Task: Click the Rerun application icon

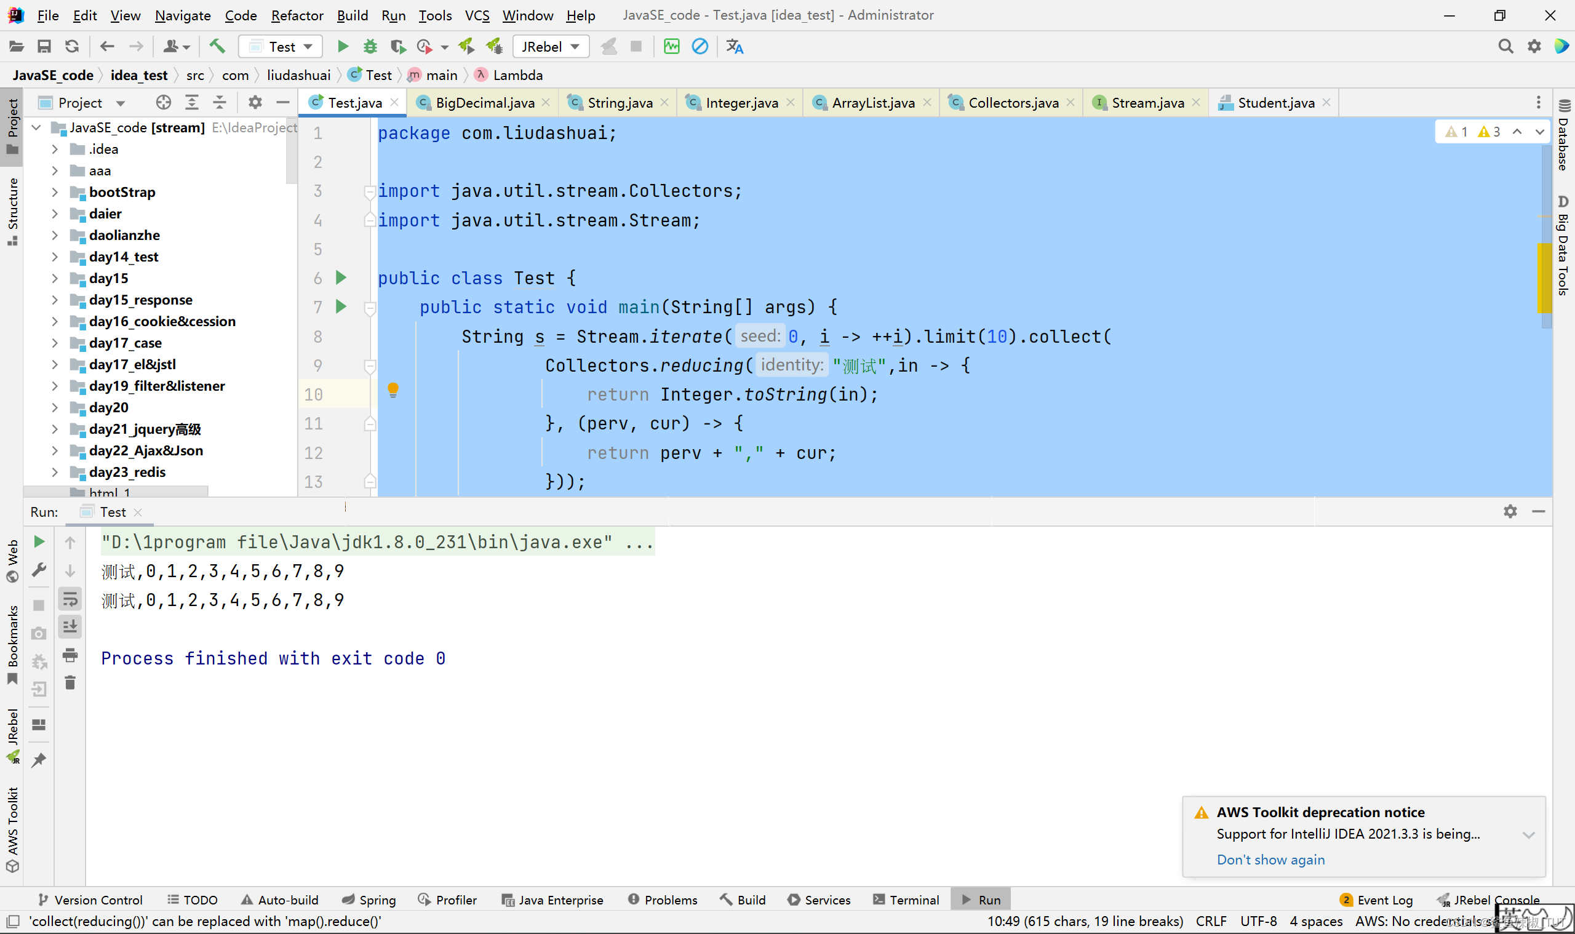Action: coord(37,543)
